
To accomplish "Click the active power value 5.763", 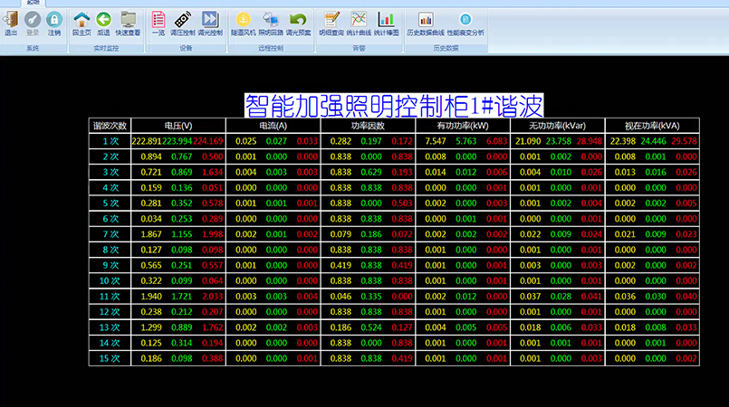I will click(x=465, y=141).
